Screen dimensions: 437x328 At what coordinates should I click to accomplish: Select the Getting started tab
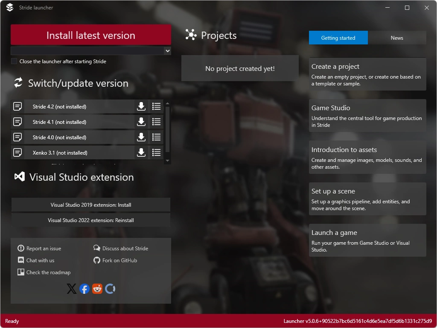338,38
